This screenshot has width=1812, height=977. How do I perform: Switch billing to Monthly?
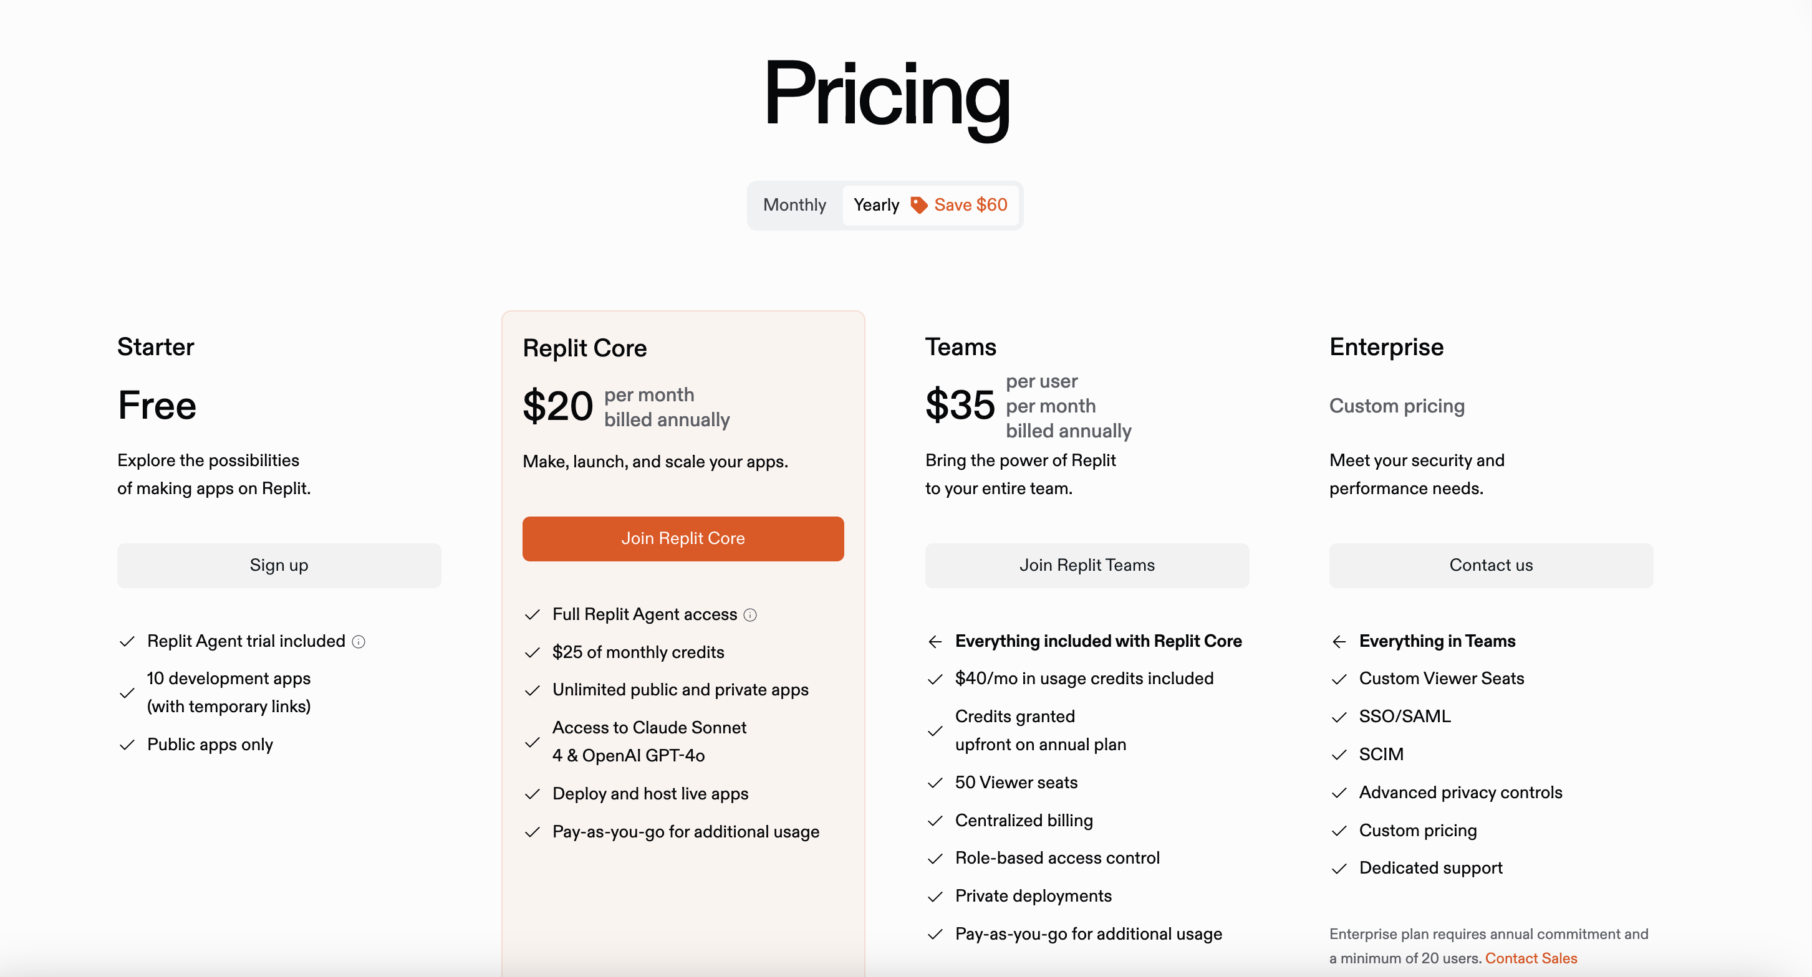click(794, 204)
